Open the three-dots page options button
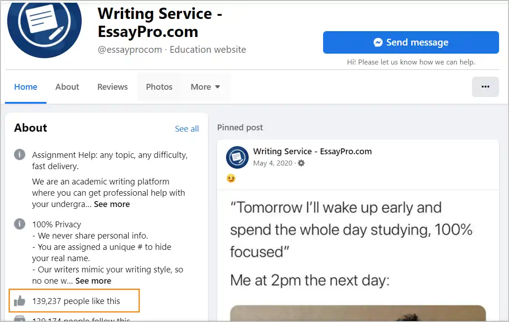 pyautogui.click(x=485, y=87)
